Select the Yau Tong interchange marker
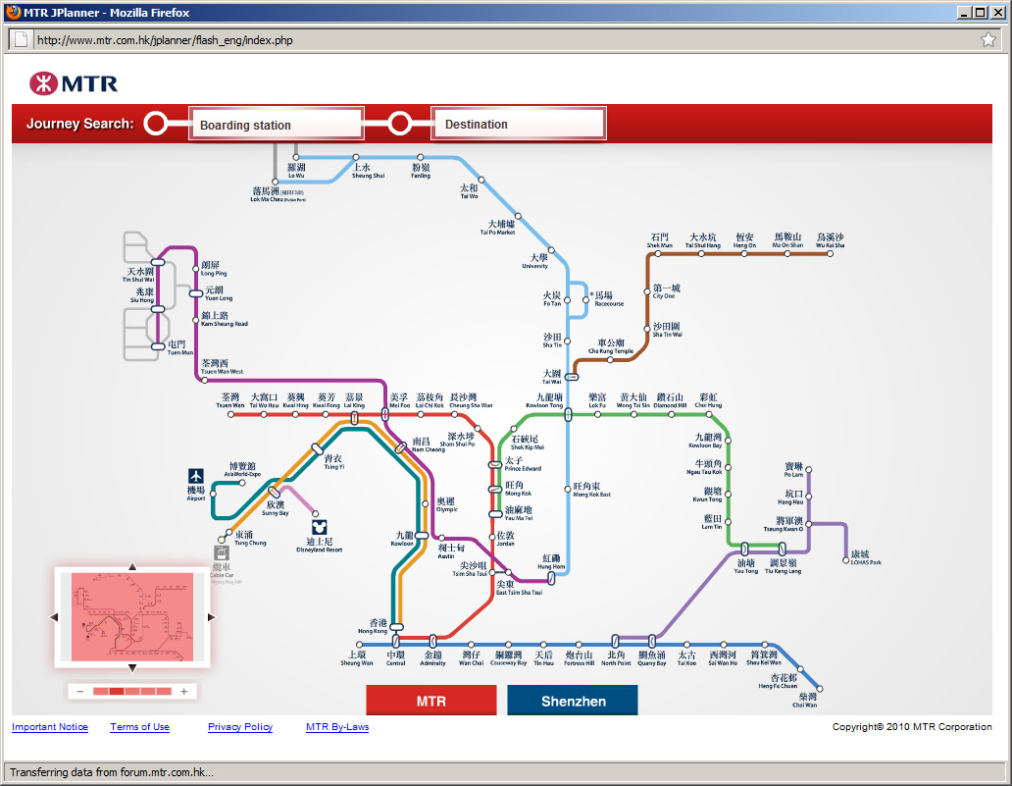Viewport: 1012px width, 786px height. [x=744, y=550]
